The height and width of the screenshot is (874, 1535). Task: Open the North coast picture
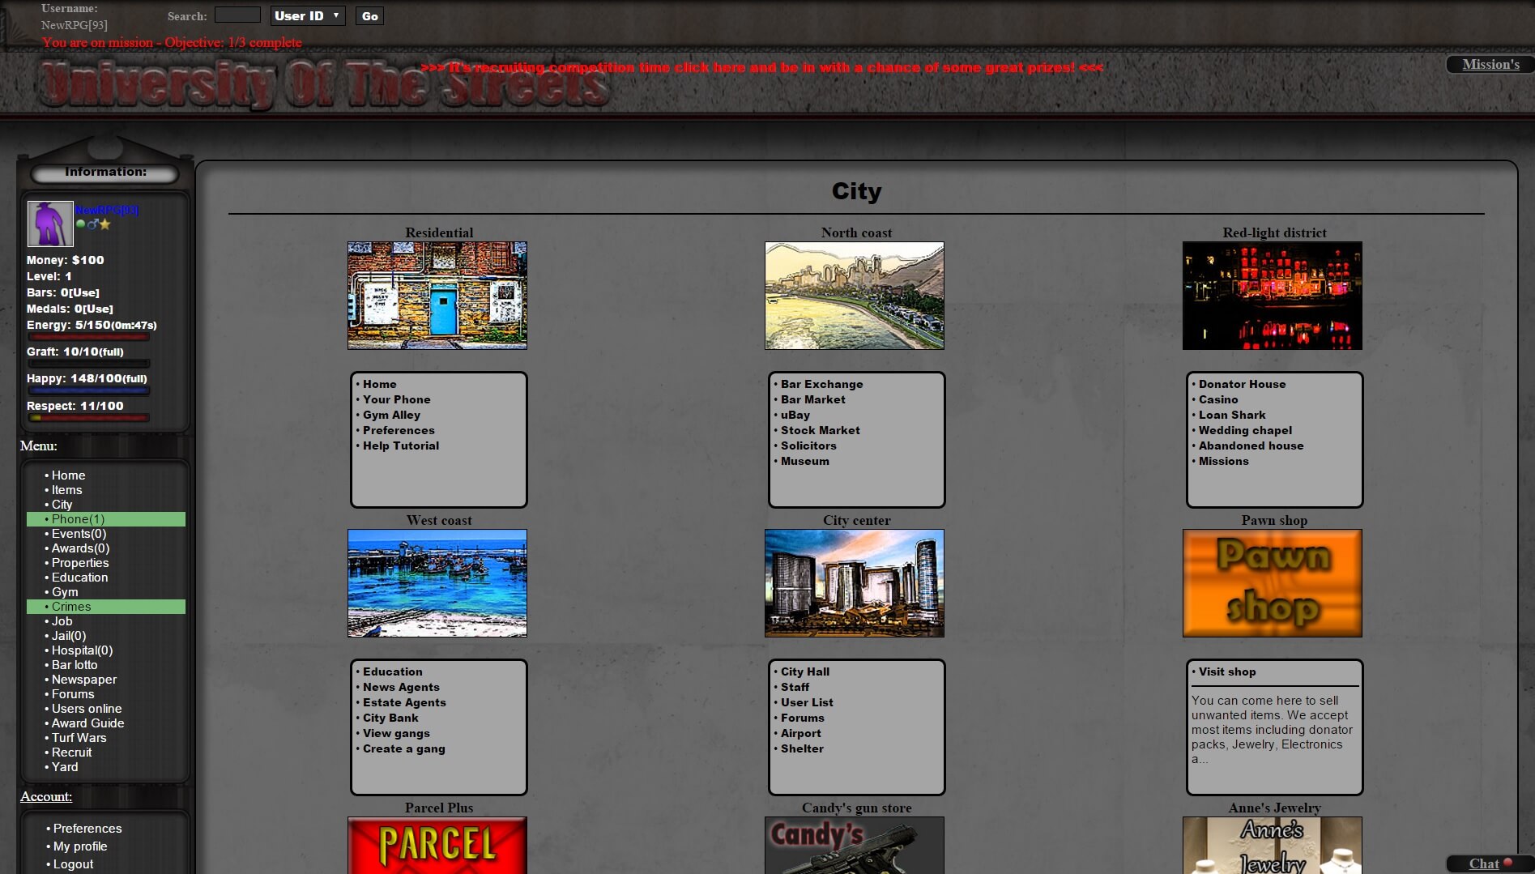click(x=855, y=296)
